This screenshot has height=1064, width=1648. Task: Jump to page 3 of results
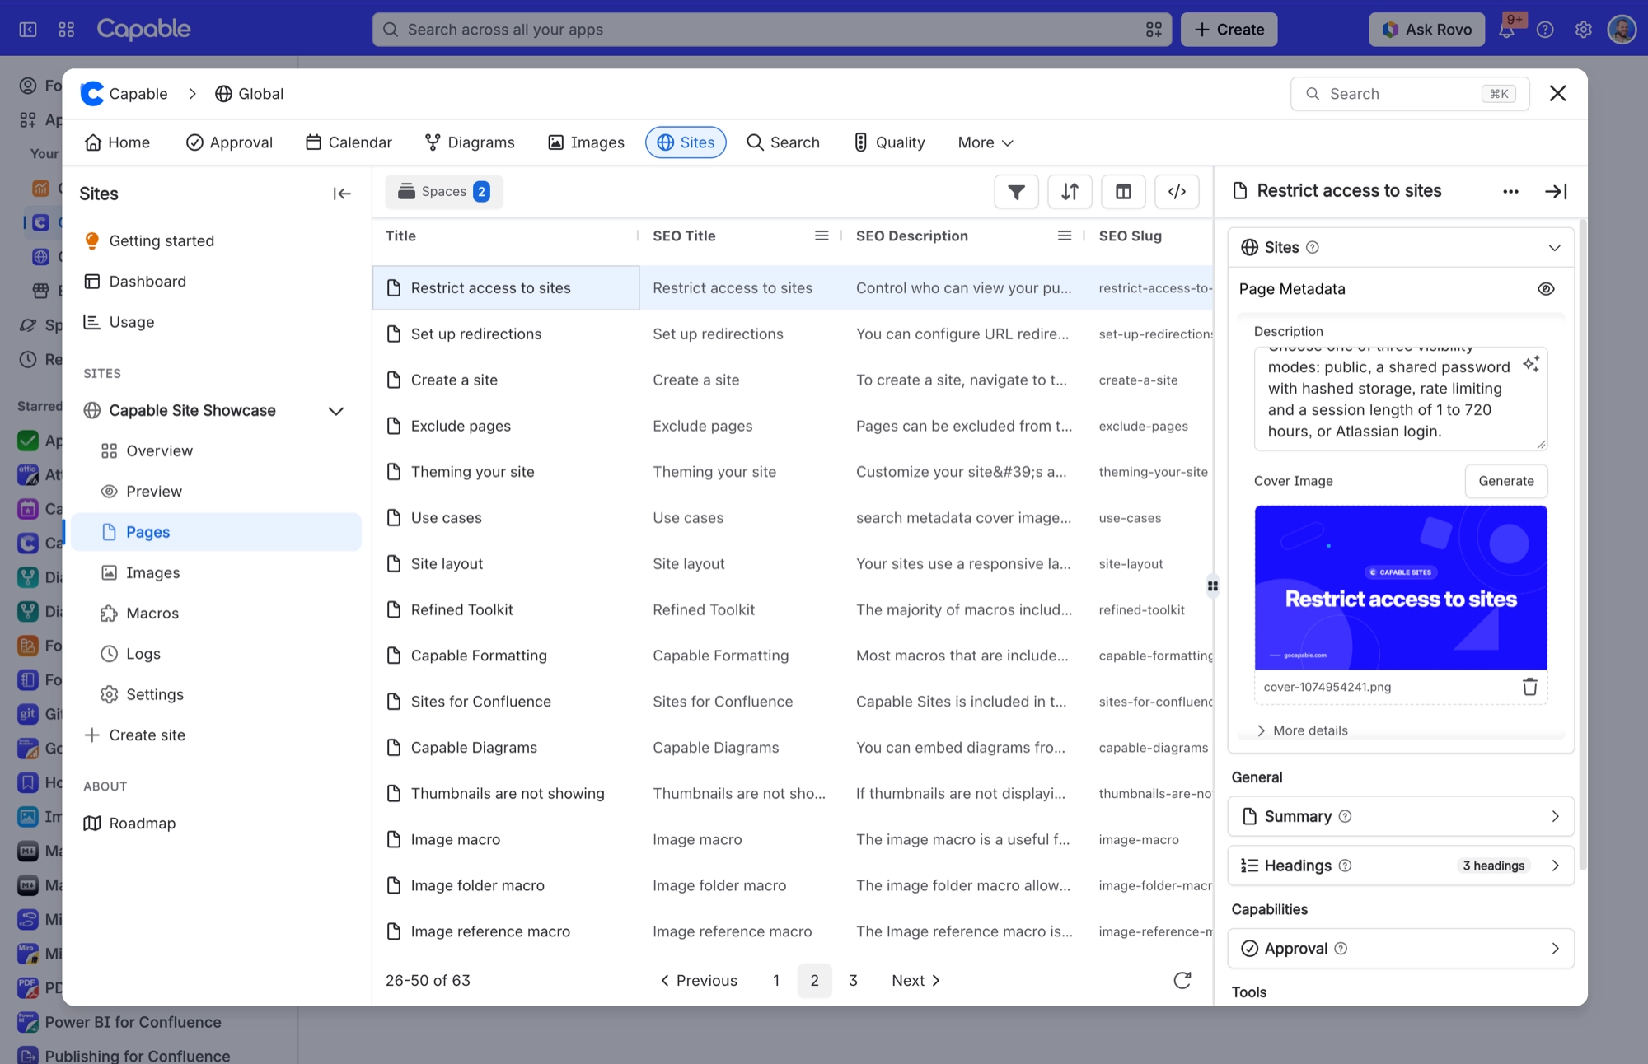853,980
